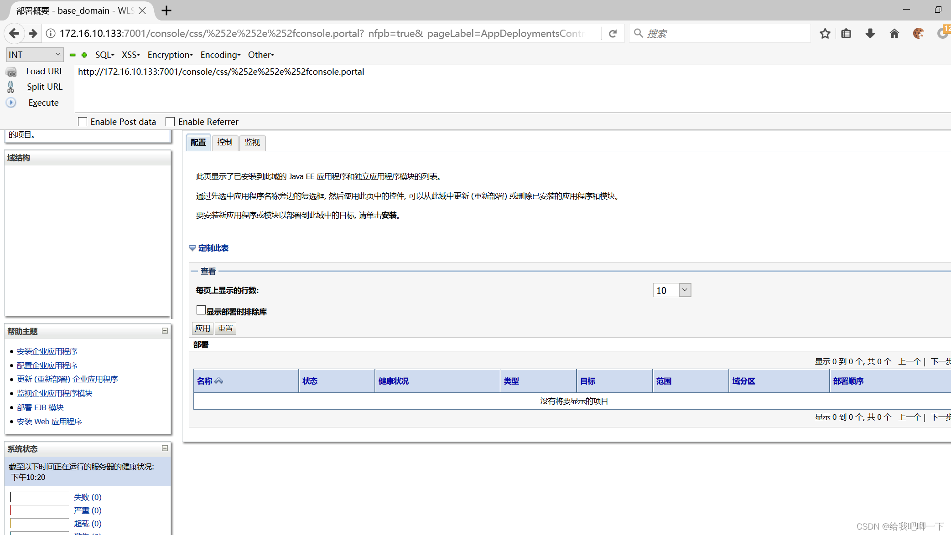Click the 应用 button
This screenshot has width=951, height=535.
click(203, 328)
